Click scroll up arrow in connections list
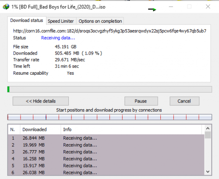This screenshot has width=219, height=179. tap(208, 128)
